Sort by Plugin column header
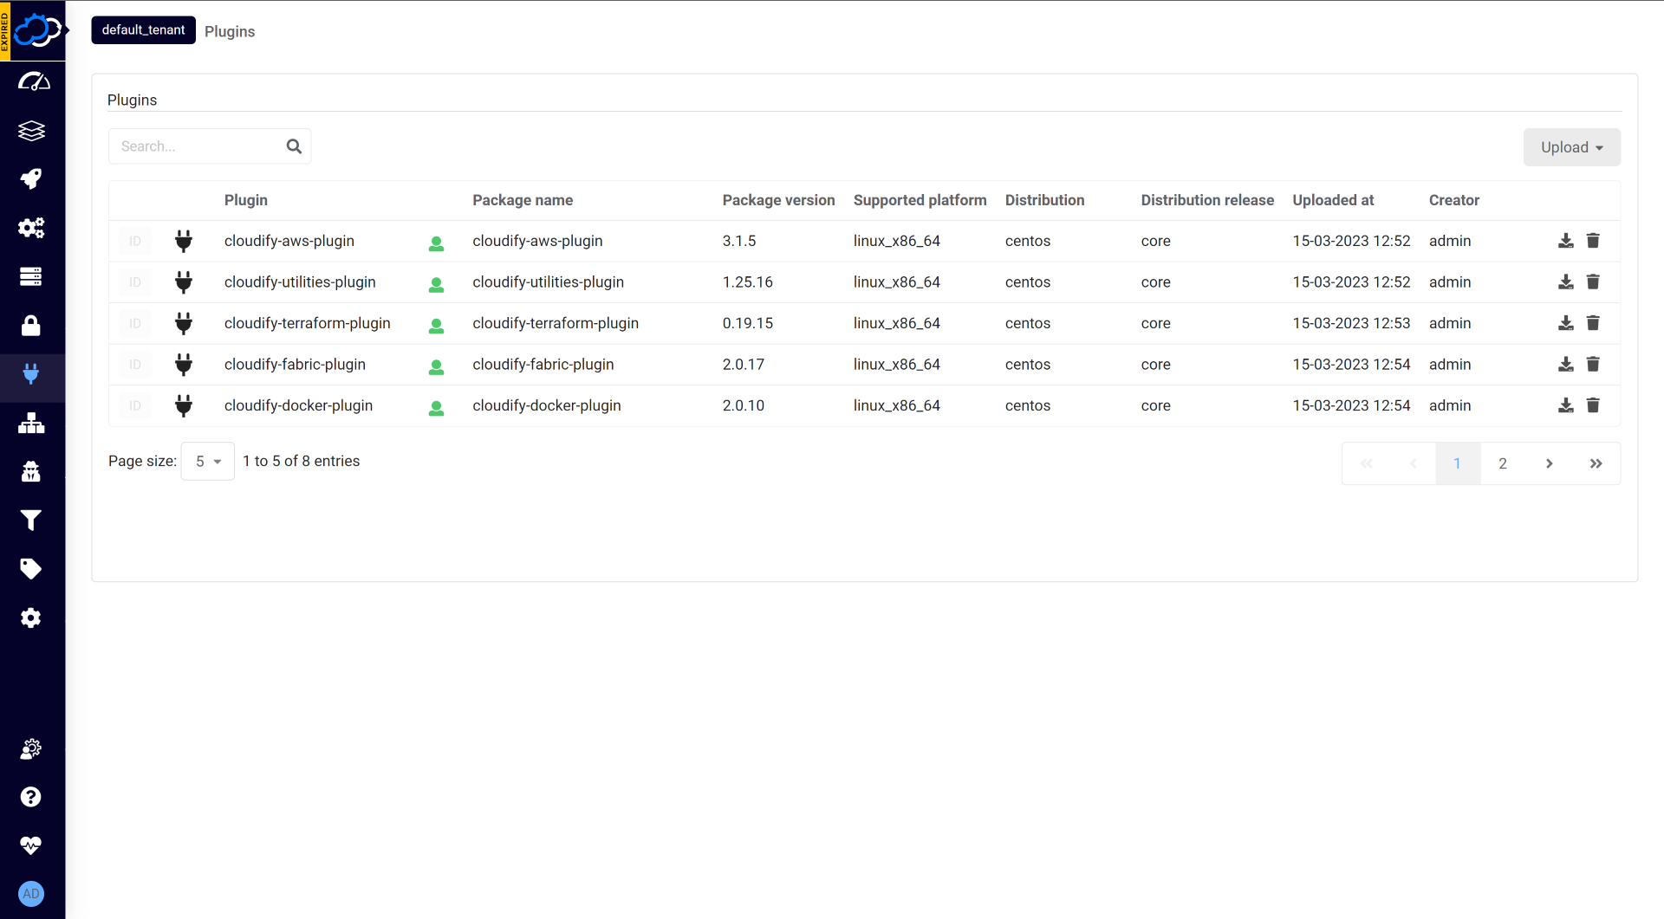This screenshot has height=919, width=1664. tap(246, 200)
